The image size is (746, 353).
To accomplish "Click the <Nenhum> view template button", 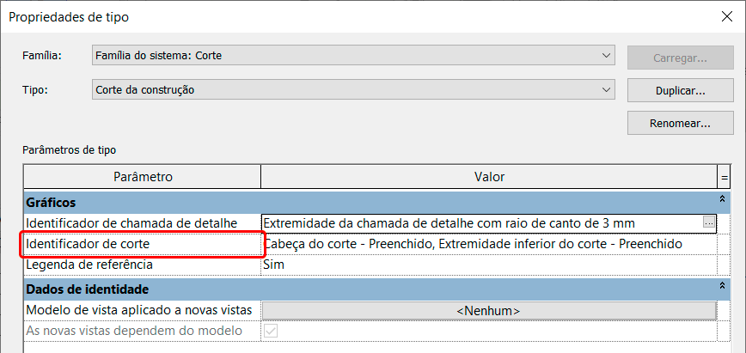I will 489,311.
